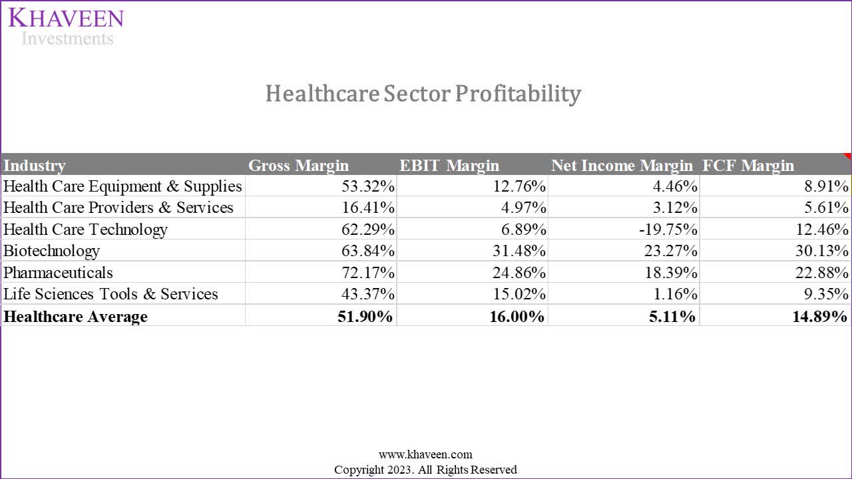Image resolution: width=852 pixels, height=479 pixels.
Task: Select the Healthcare Average row label
Action: coord(75,316)
